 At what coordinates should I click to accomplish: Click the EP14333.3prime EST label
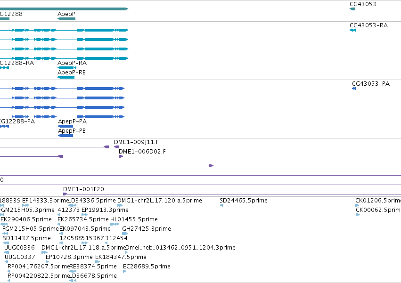[46, 201]
